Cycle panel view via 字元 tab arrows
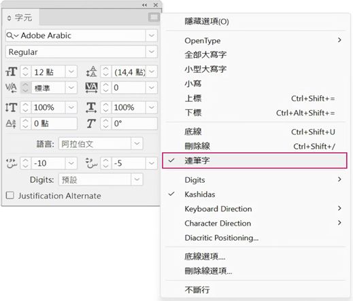This screenshot has height=301, width=353. click(x=9, y=18)
